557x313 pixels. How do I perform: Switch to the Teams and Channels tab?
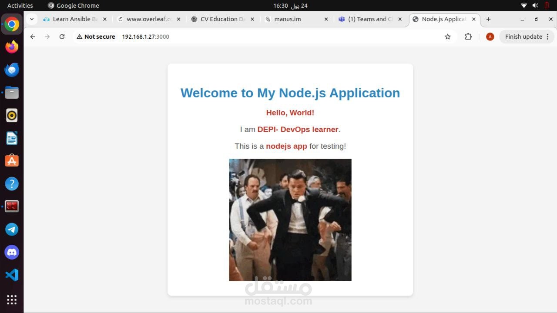click(x=368, y=19)
